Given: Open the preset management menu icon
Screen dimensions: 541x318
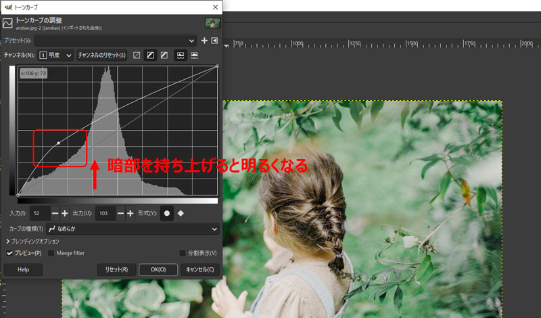Looking at the screenshot, I should [x=215, y=41].
